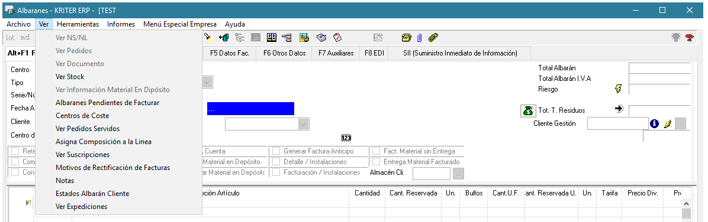Click the yellow paperclip attachment icon

click(x=433, y=37)
